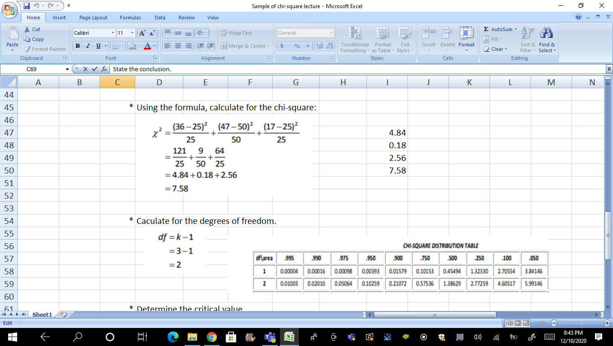Apply top vertical alignment
613x346 pixels.
168,33
